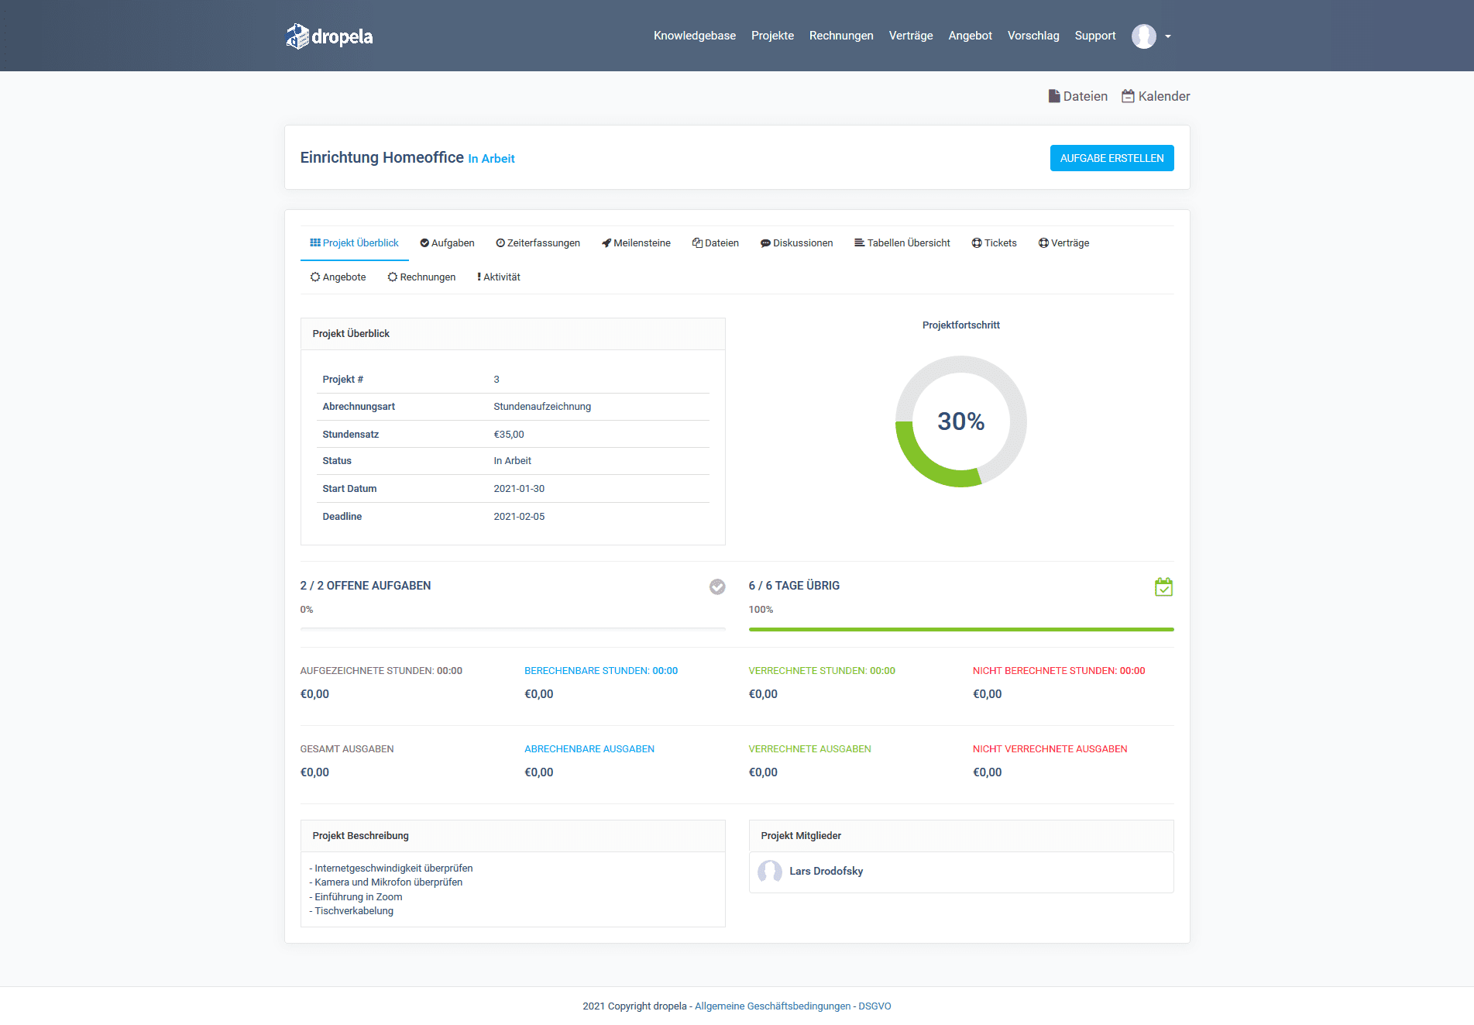Screen dimensions: 1474x1025
Task: Click the green calendar icon beside Tage Übrig
Action: click(x=1164, y=587)
